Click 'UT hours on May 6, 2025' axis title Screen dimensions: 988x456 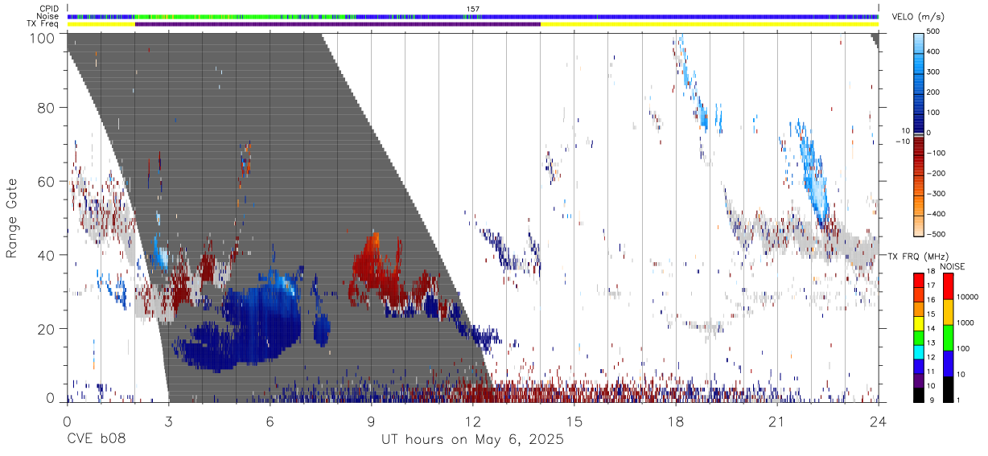[472, 440]
